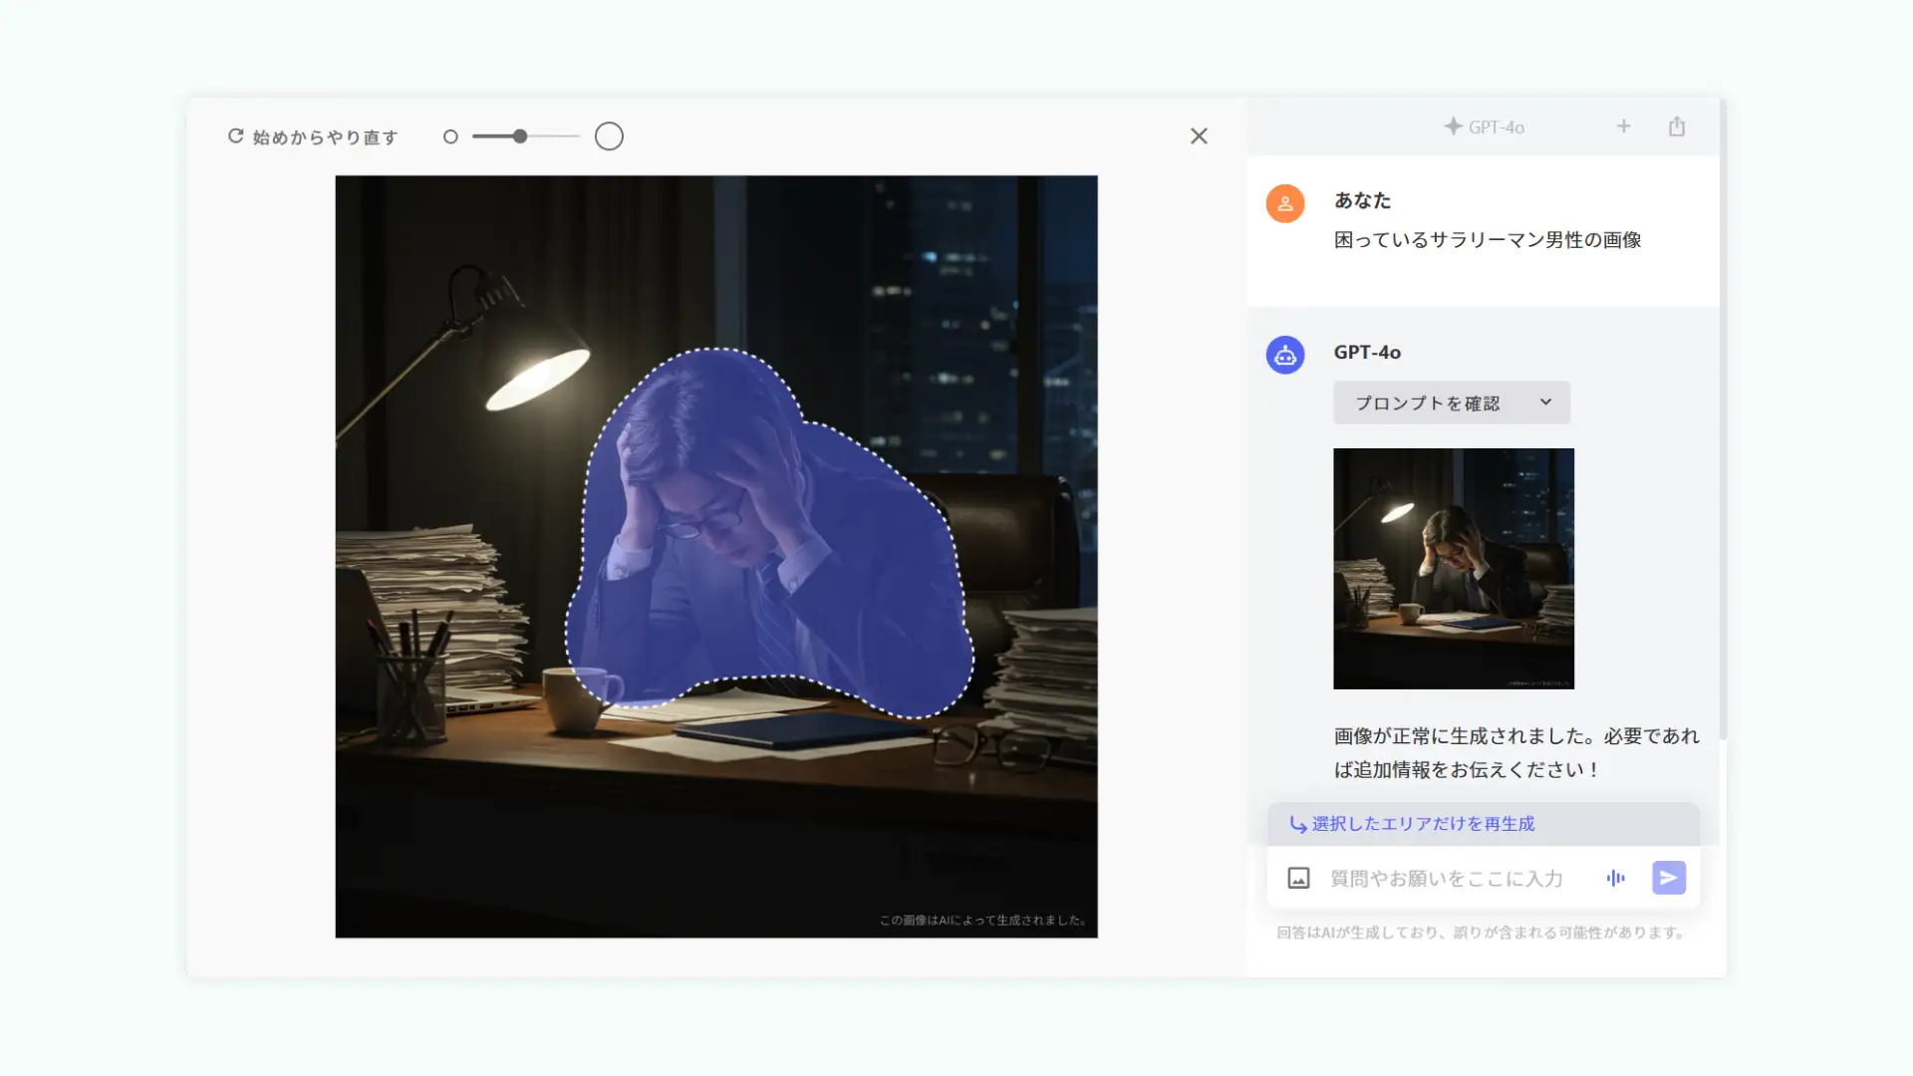Select the large brush size circle
1913x1076 pixels.
click(x=609, y=135)
